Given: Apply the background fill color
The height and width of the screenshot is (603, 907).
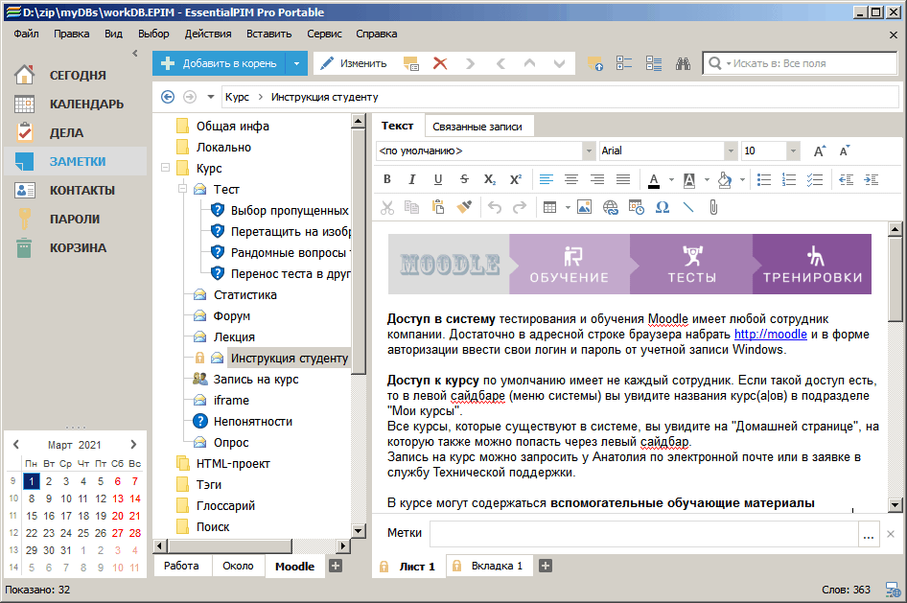Looking at the screenshot, I should (x=724, y=180).
